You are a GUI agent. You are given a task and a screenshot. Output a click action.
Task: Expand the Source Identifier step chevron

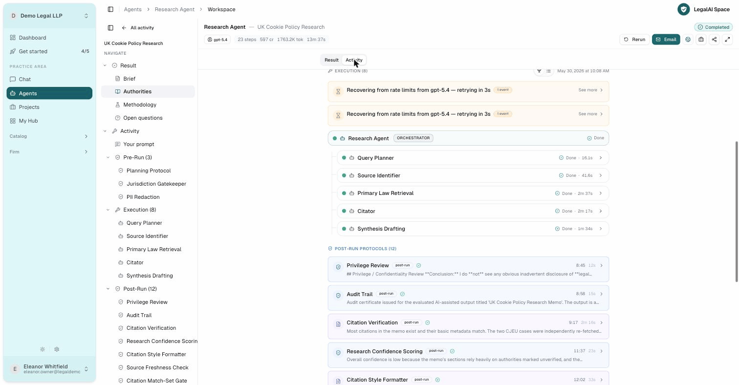coord(601,175)
